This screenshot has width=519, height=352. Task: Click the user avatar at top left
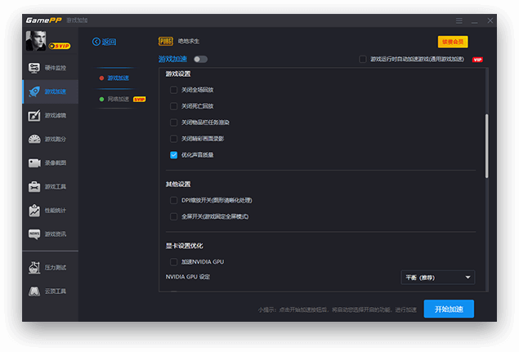[x=37, y=41]
